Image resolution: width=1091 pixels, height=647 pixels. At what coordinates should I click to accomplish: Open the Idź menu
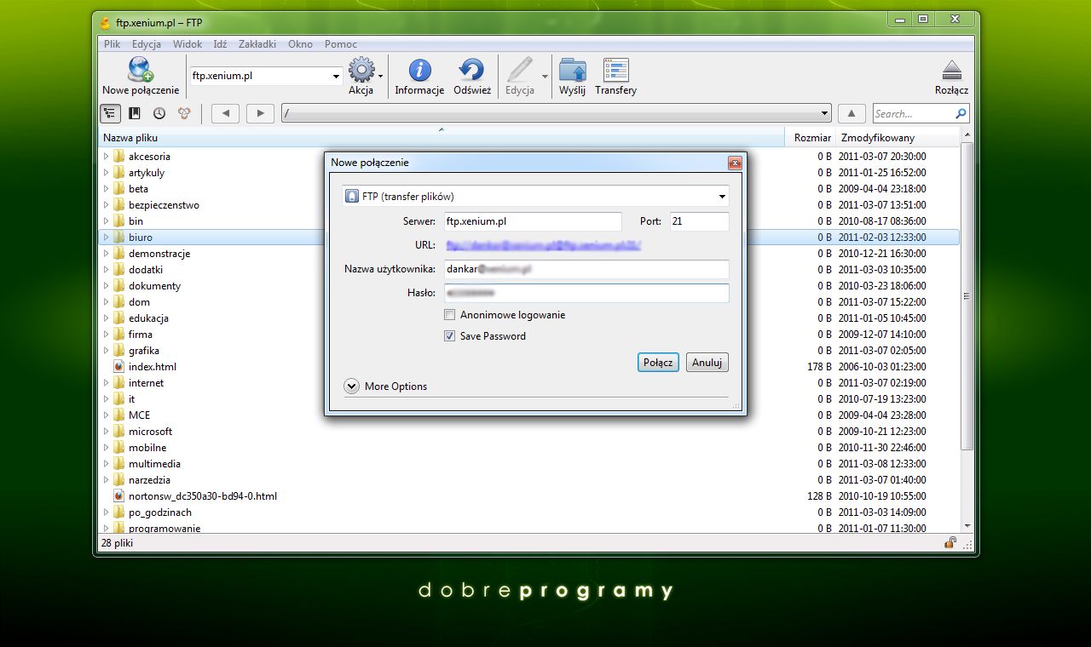click(220, 44)
